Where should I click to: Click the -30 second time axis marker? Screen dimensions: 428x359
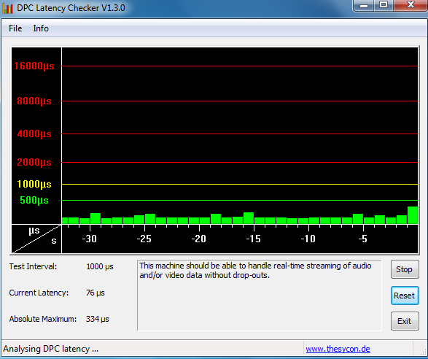(x=90, y=239)
